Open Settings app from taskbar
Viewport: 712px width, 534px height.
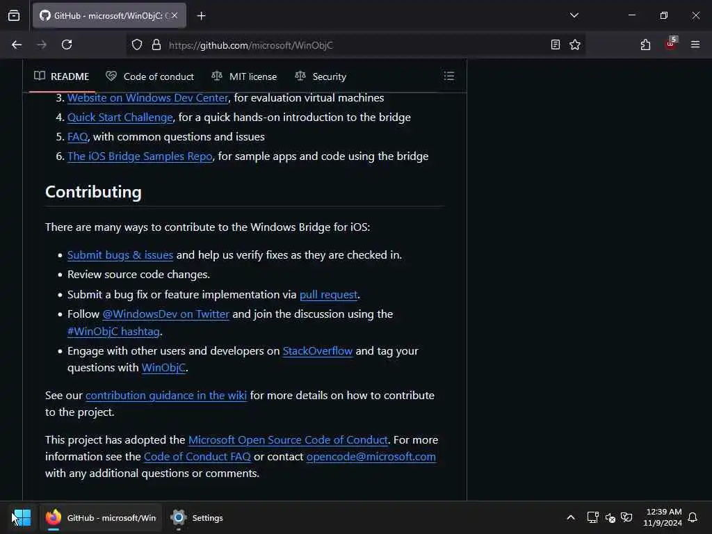pos(197,517)
